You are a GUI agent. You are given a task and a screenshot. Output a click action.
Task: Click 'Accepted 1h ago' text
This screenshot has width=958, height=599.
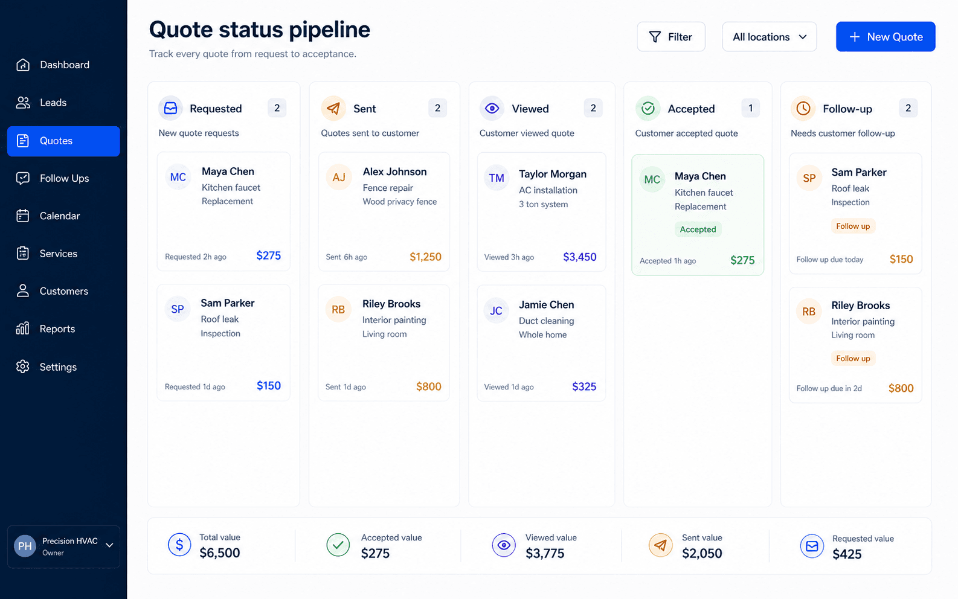(667, 261)
